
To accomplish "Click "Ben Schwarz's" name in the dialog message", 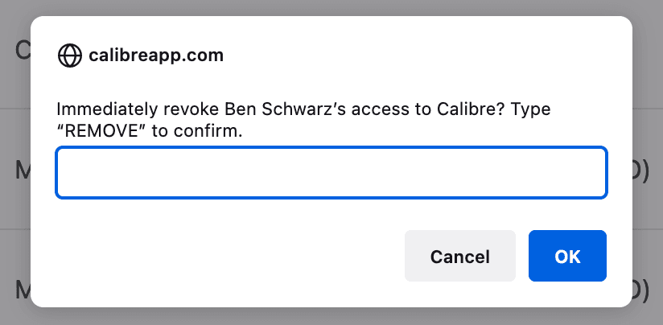I will click(261, 109).
